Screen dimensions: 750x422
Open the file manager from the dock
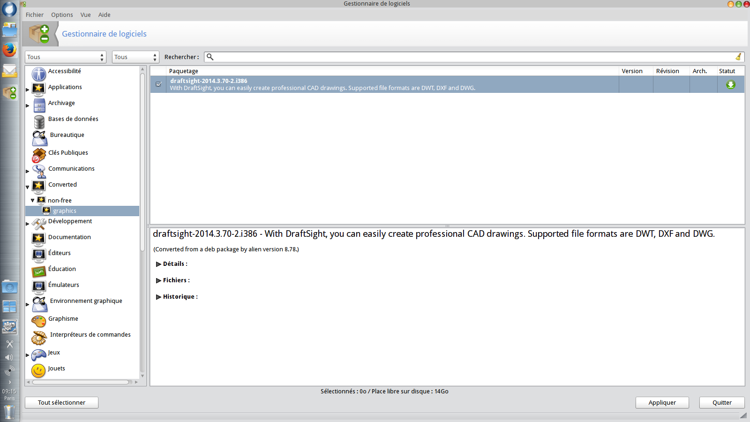coord(9,30)
